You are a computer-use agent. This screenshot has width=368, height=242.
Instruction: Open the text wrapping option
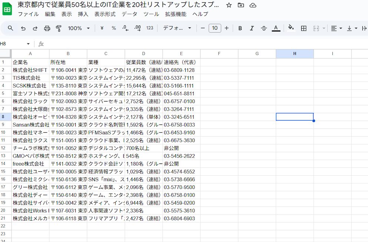364,29
